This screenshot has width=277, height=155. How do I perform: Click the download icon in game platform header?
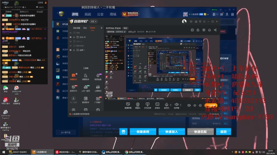(227, 14)
